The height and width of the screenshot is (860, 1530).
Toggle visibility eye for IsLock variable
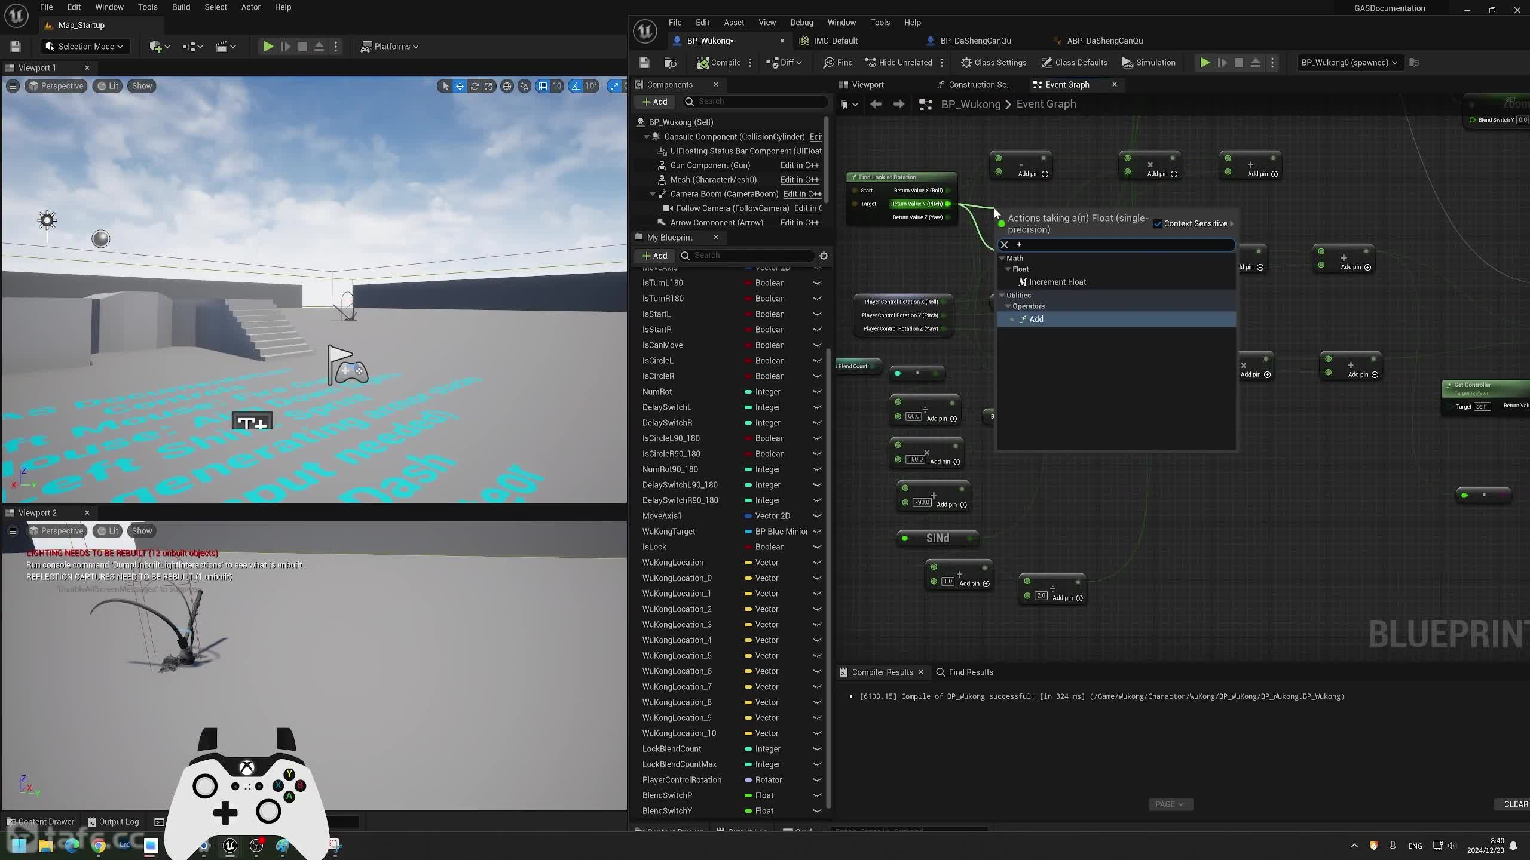tap(817, 547)
